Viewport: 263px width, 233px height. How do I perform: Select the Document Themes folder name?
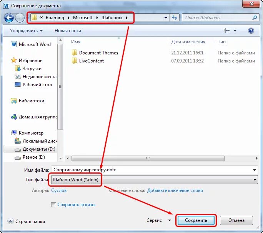tap(98, 53)
